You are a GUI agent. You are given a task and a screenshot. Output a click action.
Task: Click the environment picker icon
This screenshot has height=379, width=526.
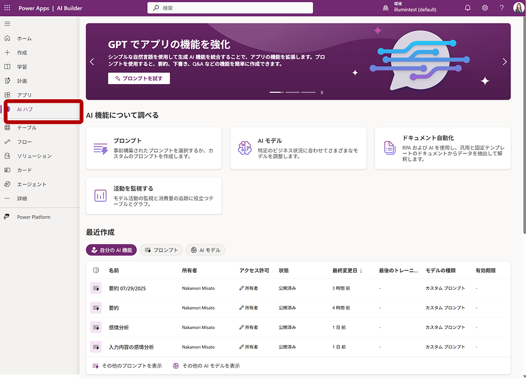tap(385, 8)
